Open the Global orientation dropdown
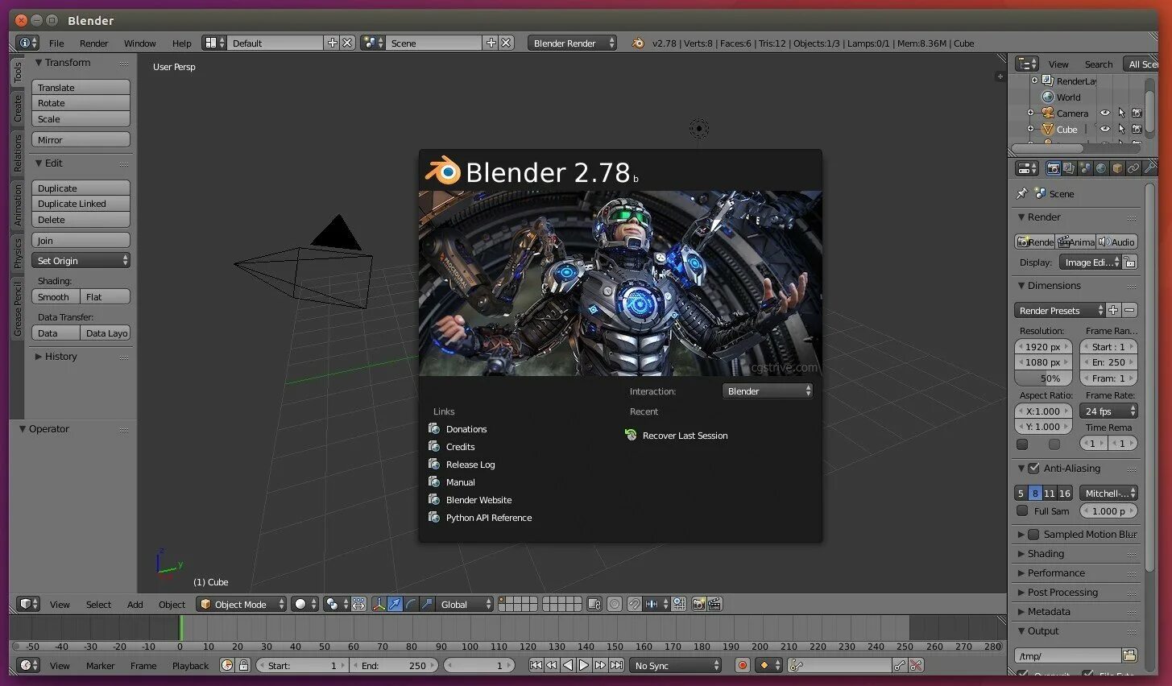Image resolution: width=1172 pixels, height=686 pixels. pyautogui.click(x=465, y=604)
